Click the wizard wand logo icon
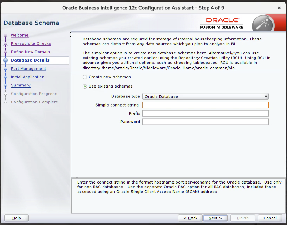This screenshot has height=225, width=287. point(263,24)
